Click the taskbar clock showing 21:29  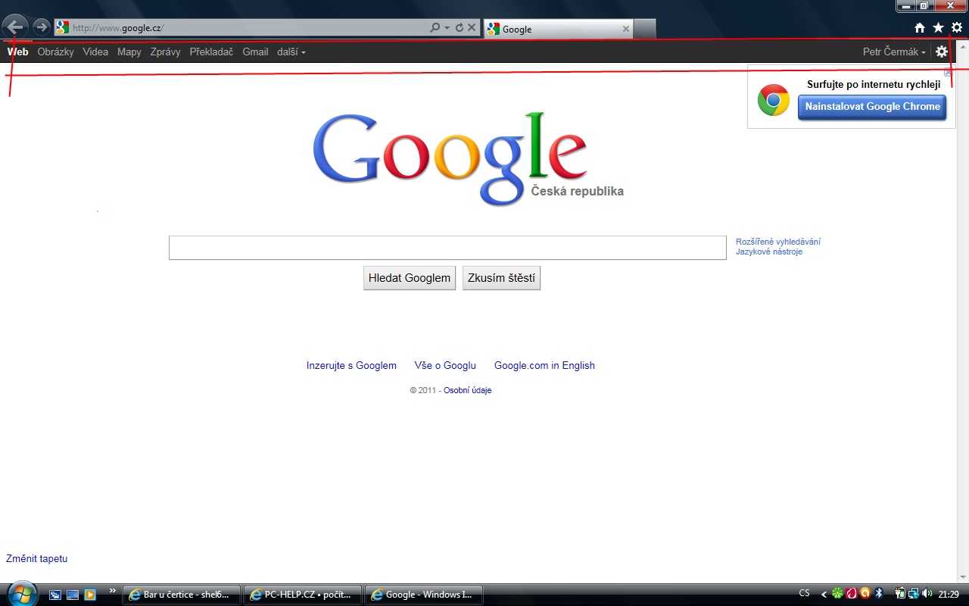(x=949, y=595)
